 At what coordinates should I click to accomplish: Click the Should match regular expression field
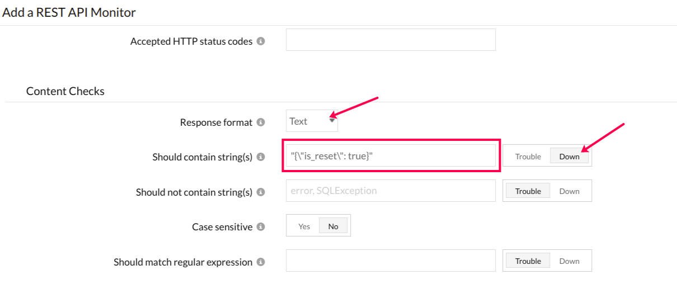[x=391, y=261]
